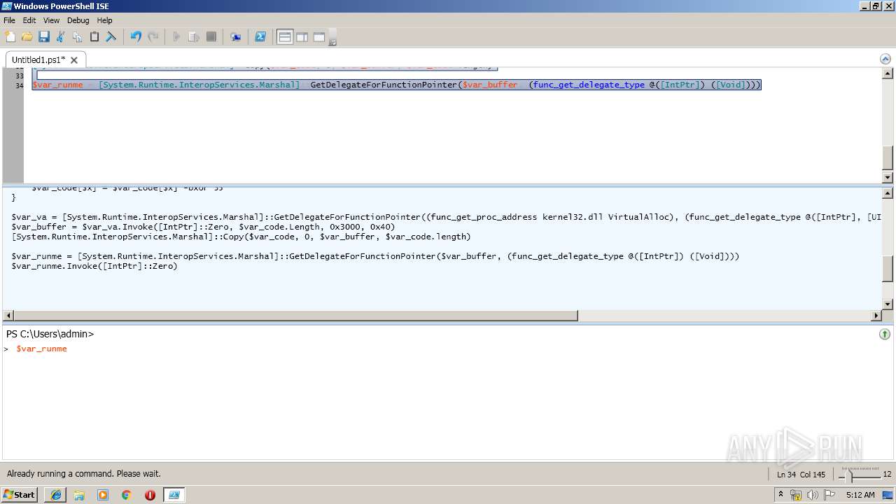This screenshot has height=504, width=896.
Task: Click green run-command button in command pane
Action: point(885,335)
